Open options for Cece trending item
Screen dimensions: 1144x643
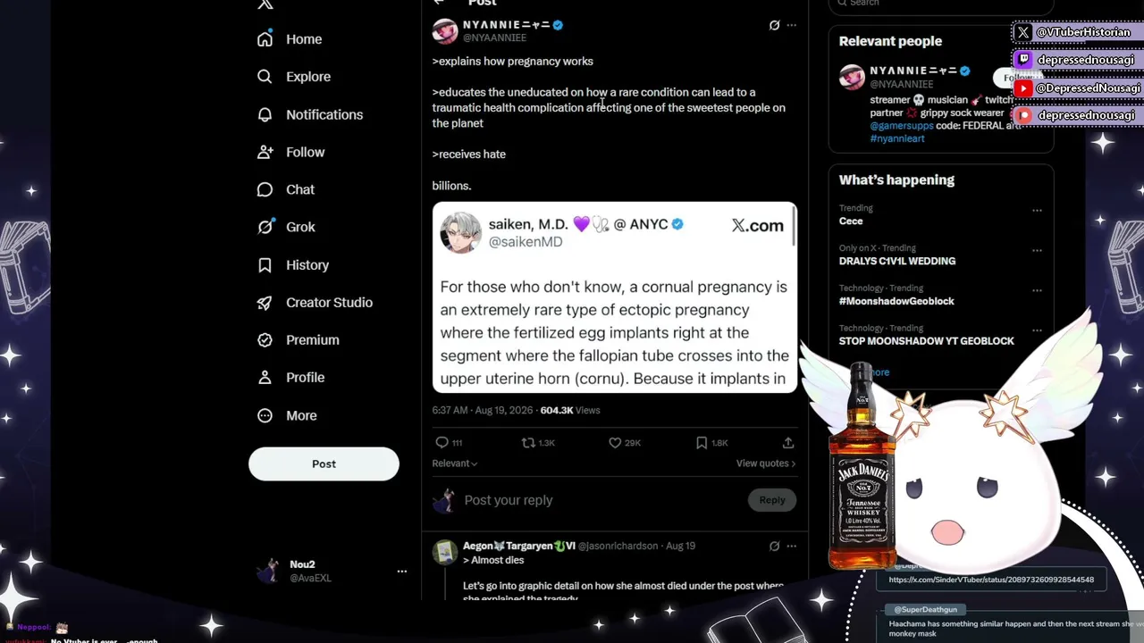coord(1037,211)
